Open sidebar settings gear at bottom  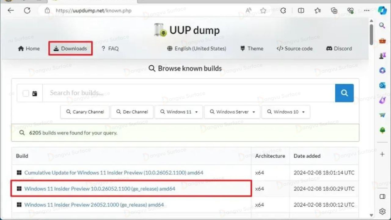click(382, 211)
